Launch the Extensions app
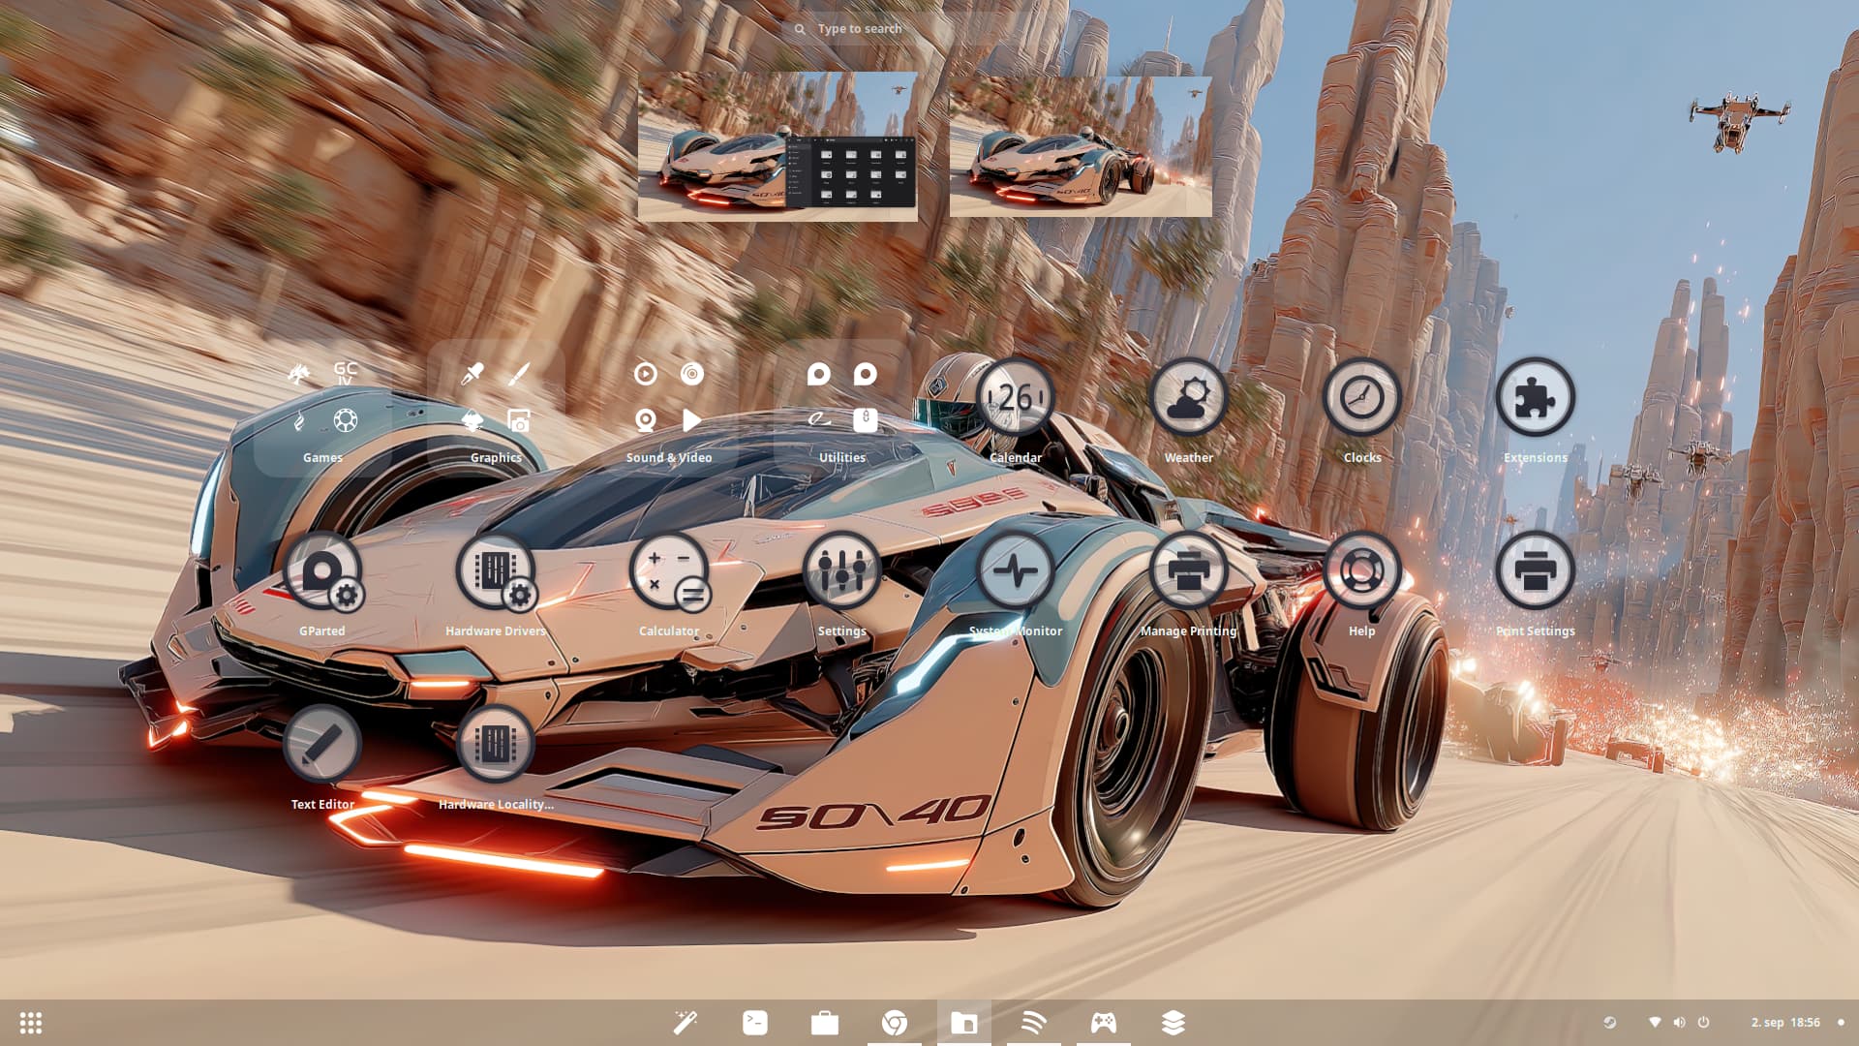The image size is (1859, 1046). tap(1536, 398)
